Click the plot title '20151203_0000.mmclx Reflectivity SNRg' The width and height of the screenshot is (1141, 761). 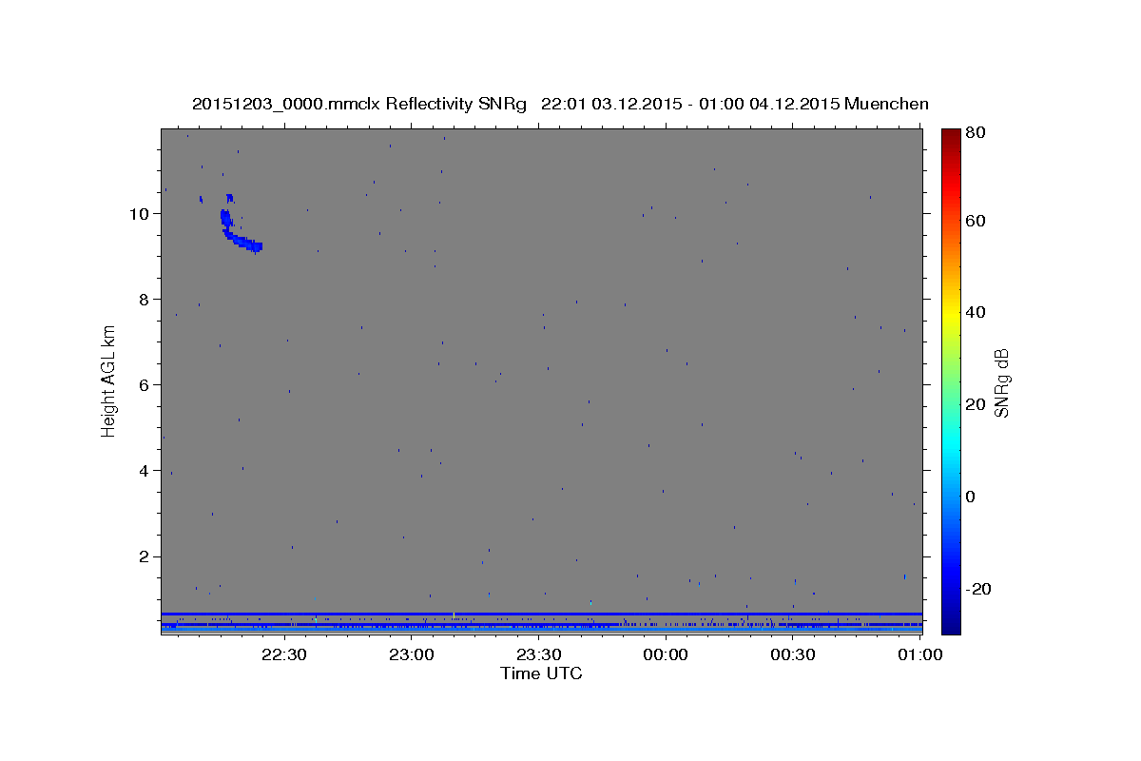[358, 104]
